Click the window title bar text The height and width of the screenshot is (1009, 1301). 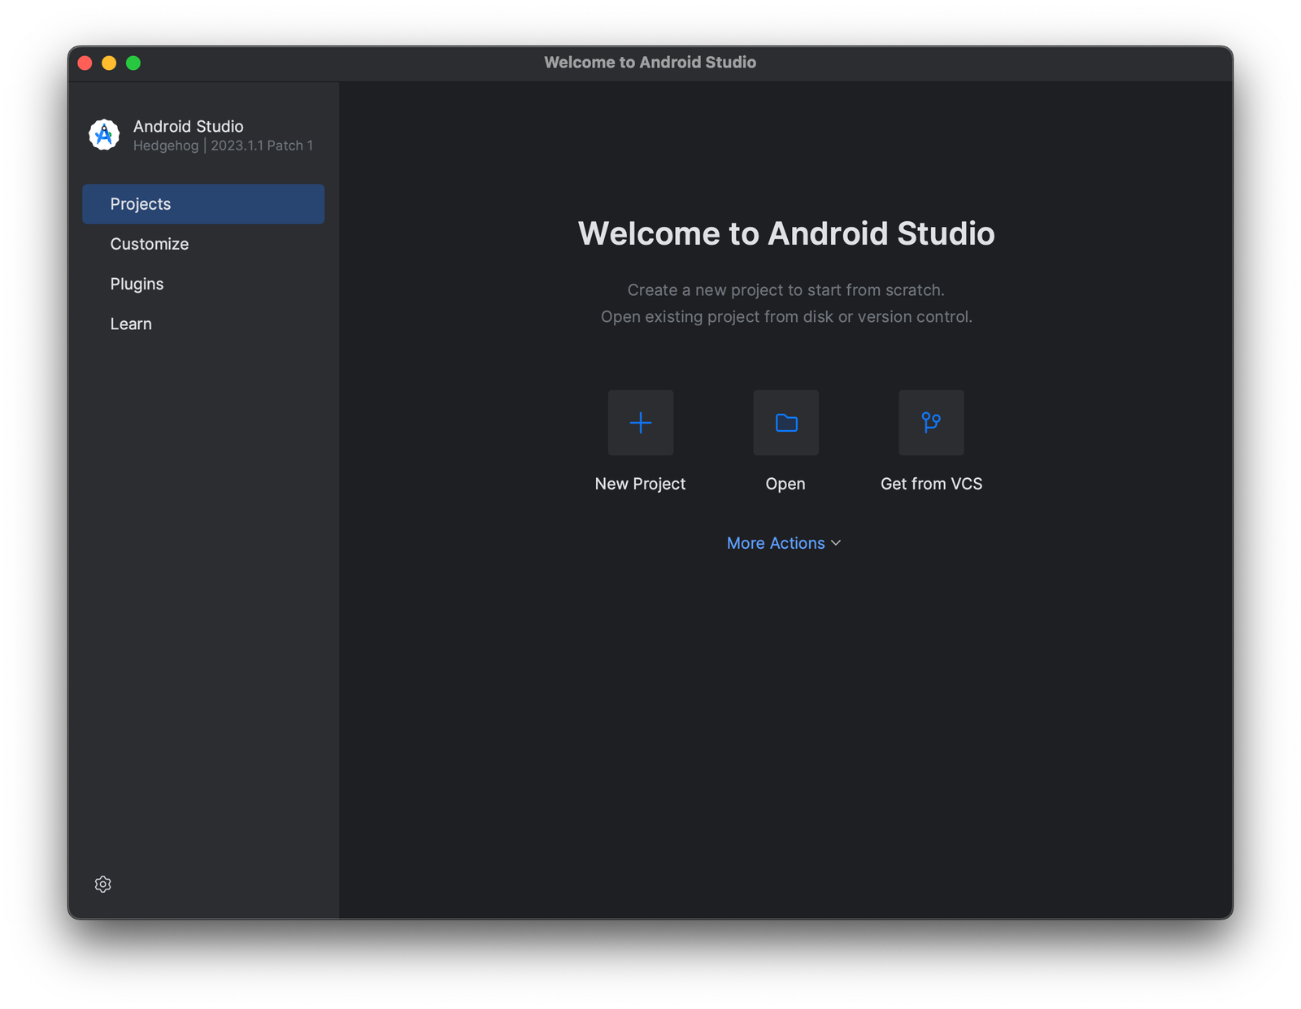[650, 62]
